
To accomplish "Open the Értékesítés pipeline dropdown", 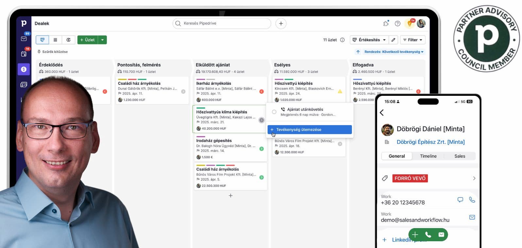I will [x=369, y=40].
